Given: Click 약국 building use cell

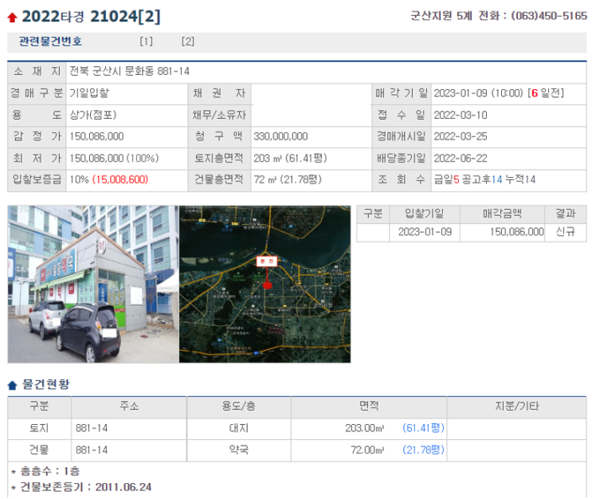Looking at the screenshot, I should [x=238, y=450].
